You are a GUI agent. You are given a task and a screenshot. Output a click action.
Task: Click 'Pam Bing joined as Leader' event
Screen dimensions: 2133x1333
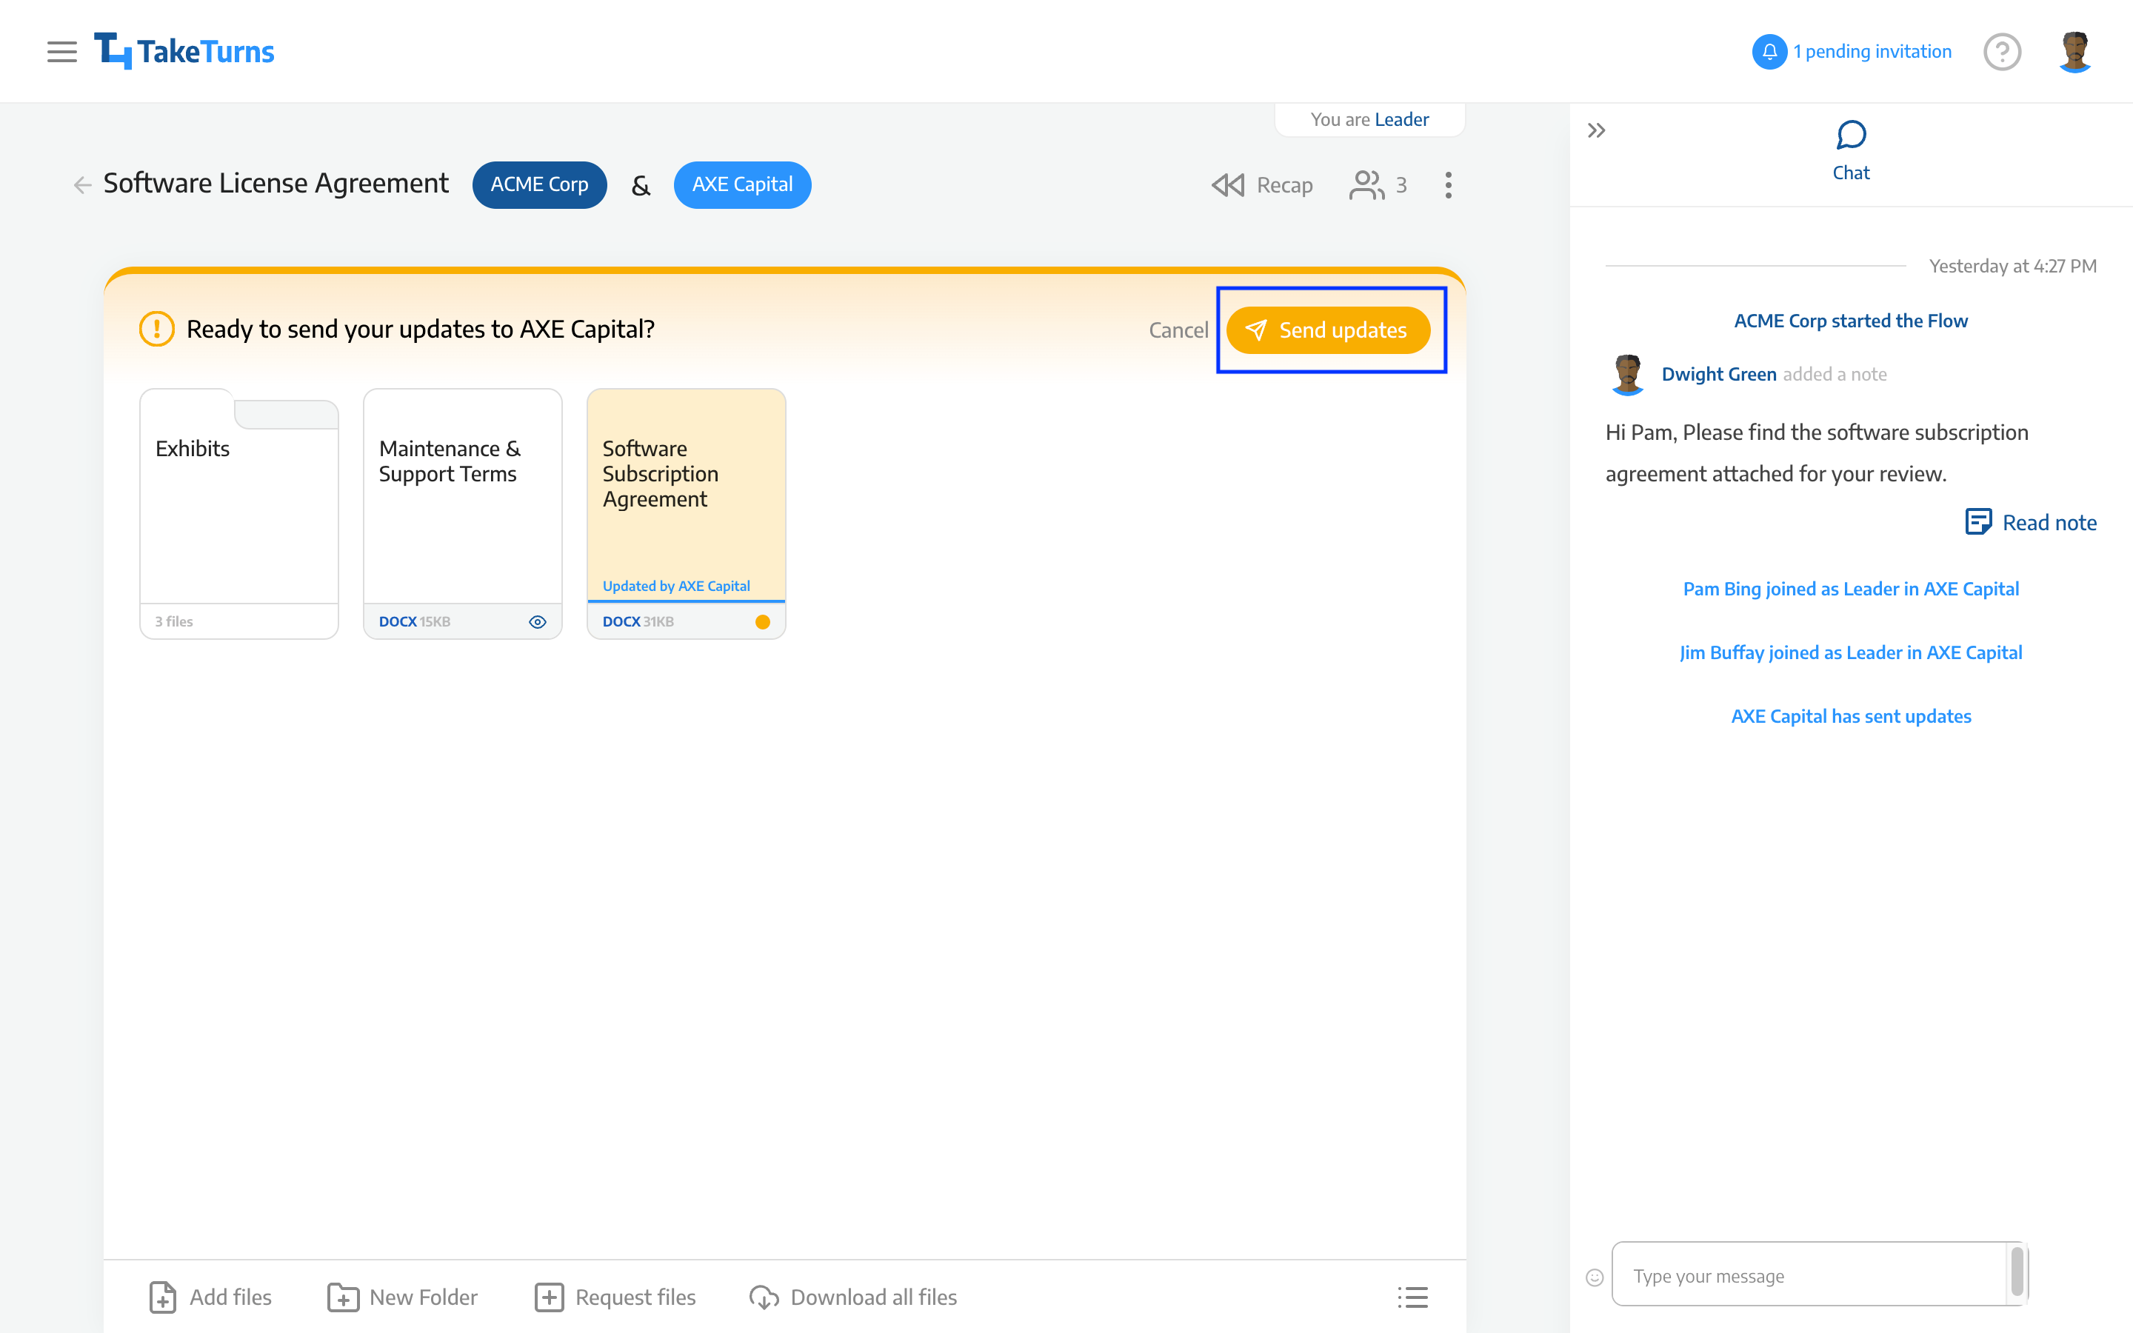point(1851,589)
